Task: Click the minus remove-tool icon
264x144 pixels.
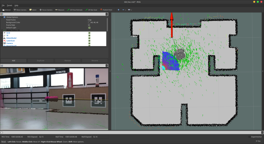Action: pyautogui.click(x=123, y=10)
